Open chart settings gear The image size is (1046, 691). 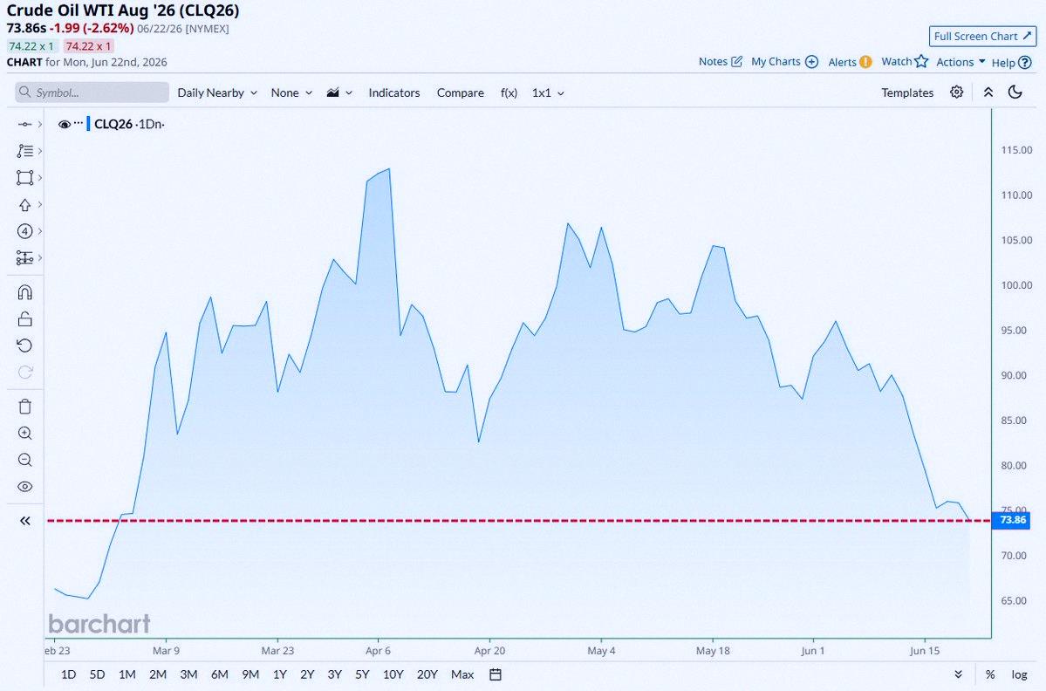point(957,92)
